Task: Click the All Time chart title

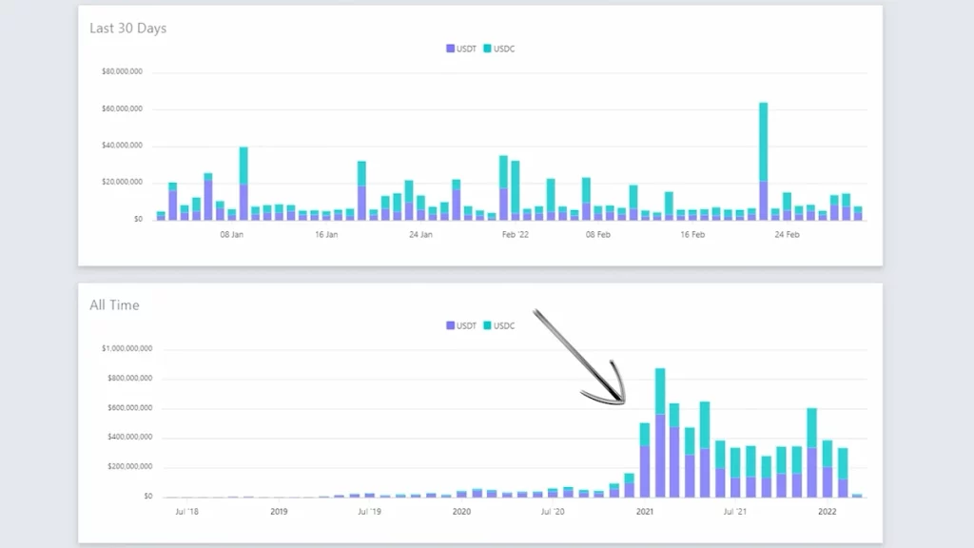Action: click(114, 305)
